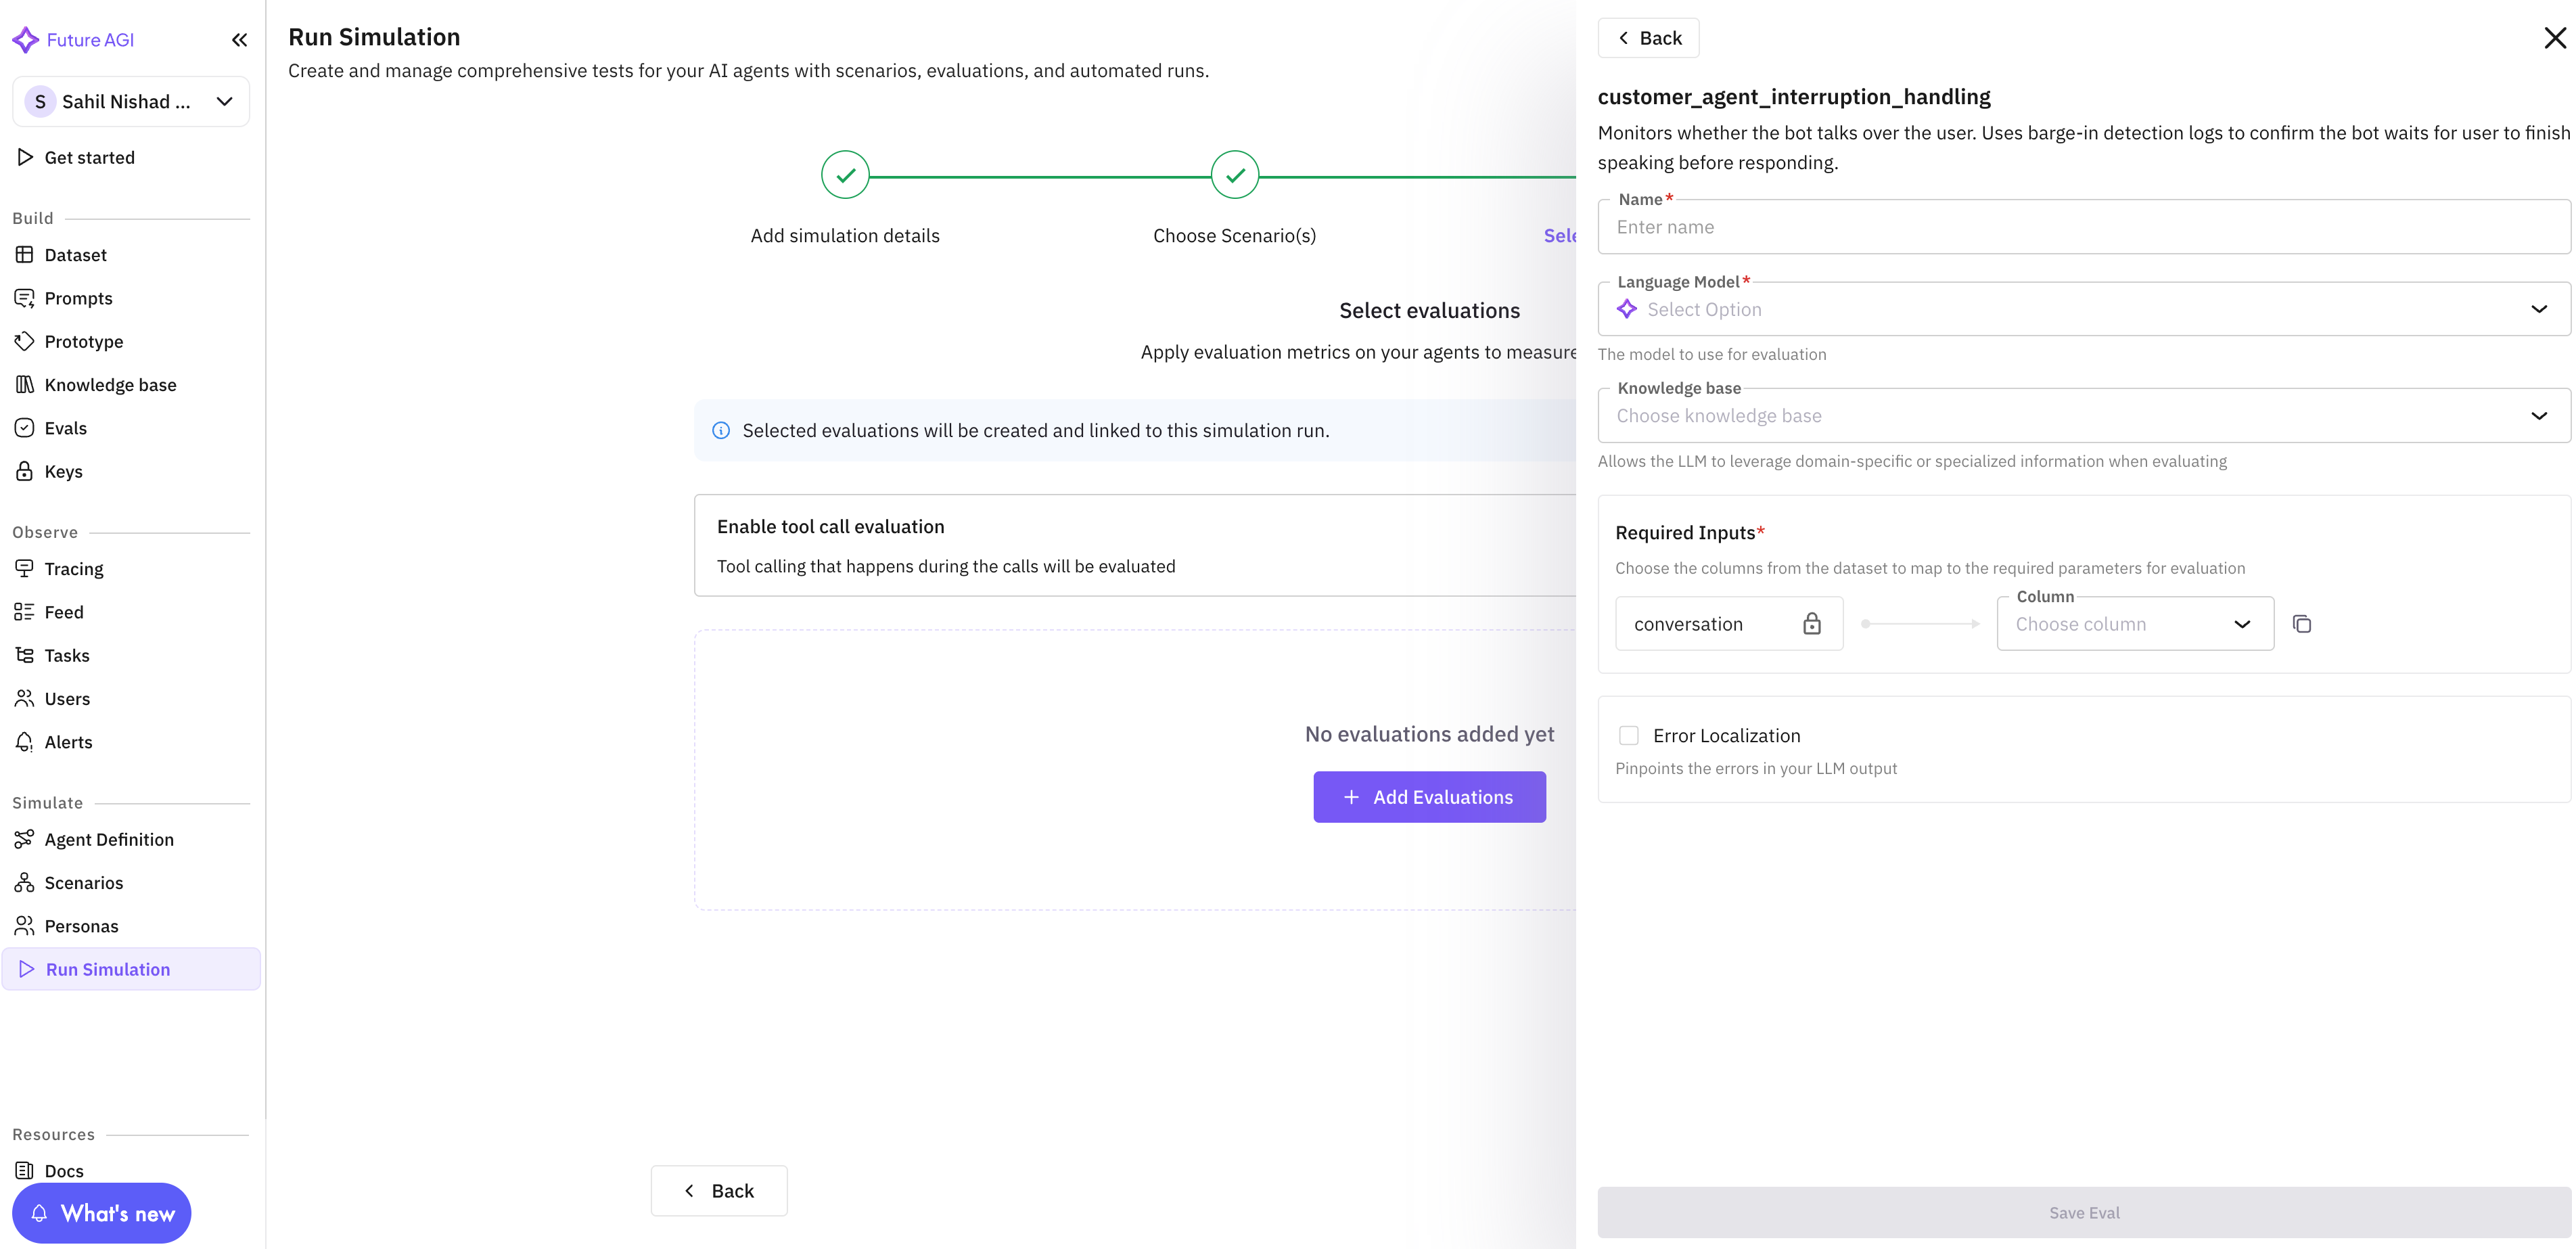2576x1249 pixels.
Task: Click the copy icon beside Column dropdown
Action: (x=2301, y=624)
